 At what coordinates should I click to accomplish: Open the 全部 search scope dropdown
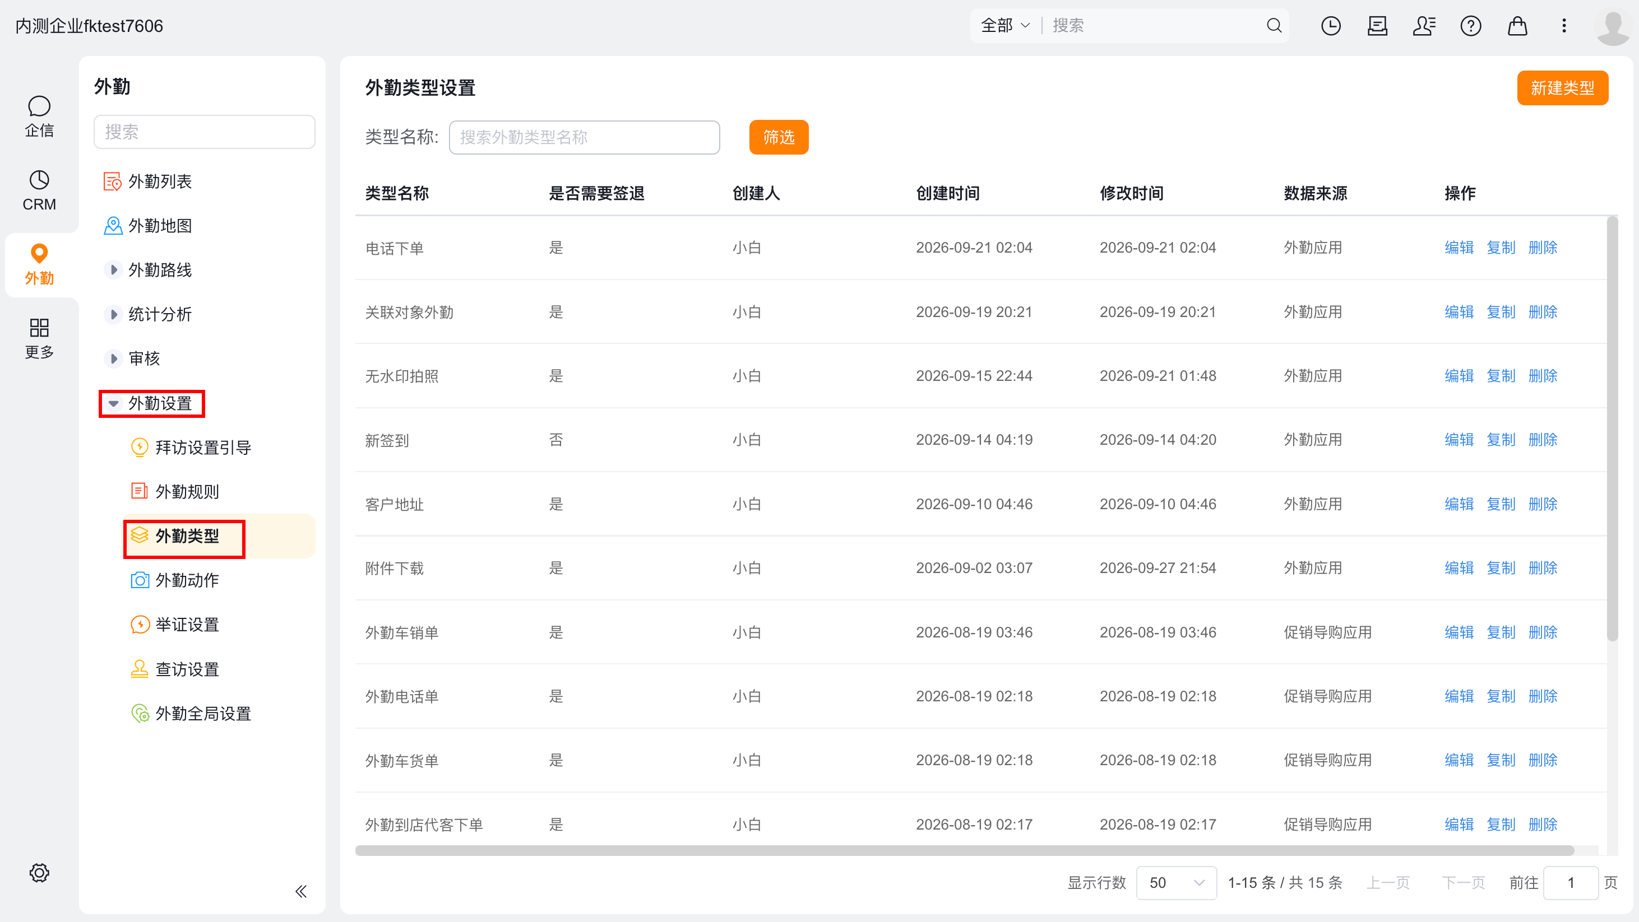pos(1005,25)
